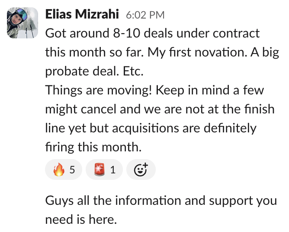Image resolution: width=289 pixels, height=232 pixels.
Task: Click the "need is here." text line
Action: click(81, 219)
